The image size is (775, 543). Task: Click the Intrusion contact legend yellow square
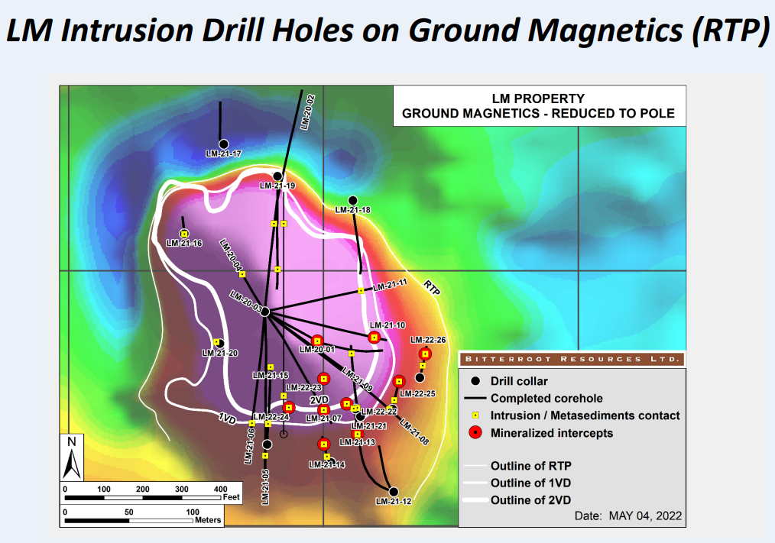[x=475, y=415]
